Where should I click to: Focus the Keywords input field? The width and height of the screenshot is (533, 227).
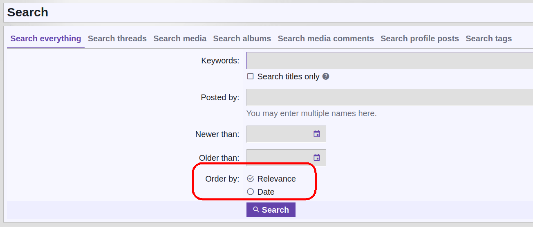[x=390, y=61]
